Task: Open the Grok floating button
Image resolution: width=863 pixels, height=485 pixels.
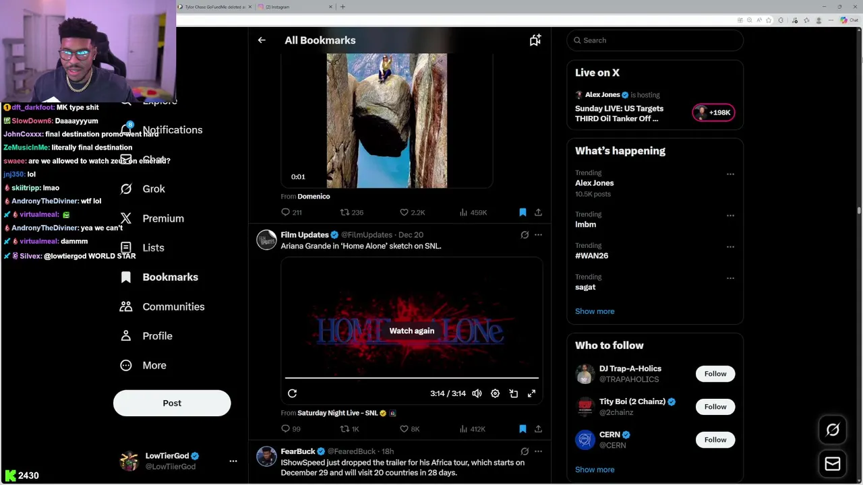Action: [x=833, y=430]
